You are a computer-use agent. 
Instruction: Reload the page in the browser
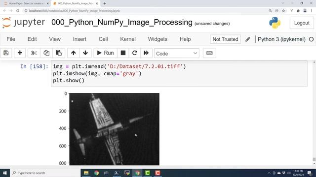pos(18,11)
